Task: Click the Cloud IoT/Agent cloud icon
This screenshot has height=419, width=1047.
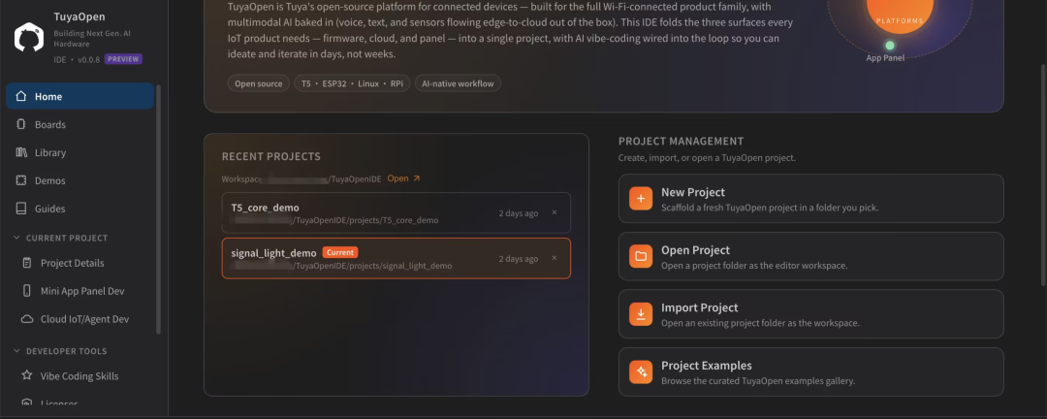Action: pos(27,319)
